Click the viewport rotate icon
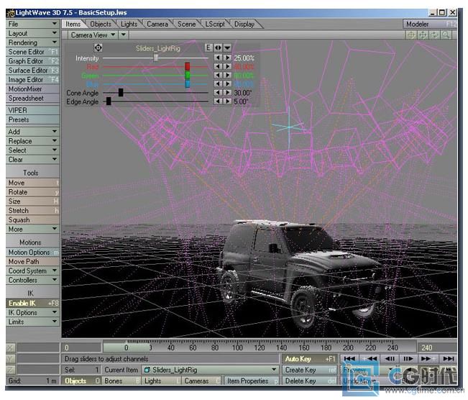The height and width of the screenshot is (400, 468). (436, 35)
